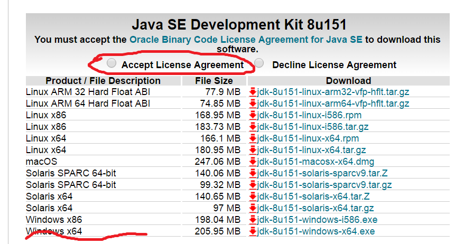The image size is (455, 244).
Task: Click download arrow icon for macosx-x64.dmg
Action: click(253, 162)
